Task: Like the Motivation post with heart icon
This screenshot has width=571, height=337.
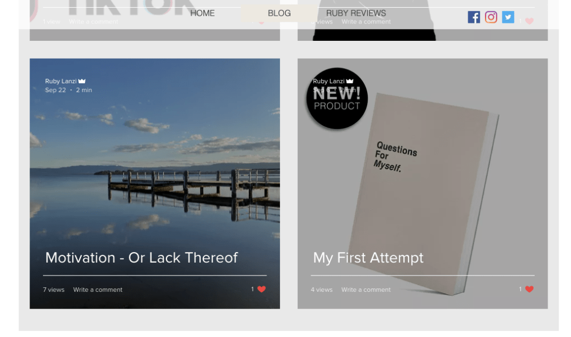Action: [x=261, y=289]
